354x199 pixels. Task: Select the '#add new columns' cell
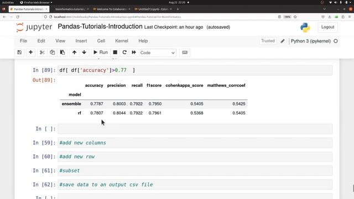195,143
